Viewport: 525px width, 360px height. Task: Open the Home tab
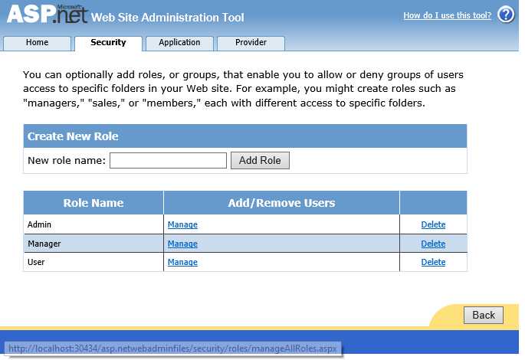click(37, 43)
